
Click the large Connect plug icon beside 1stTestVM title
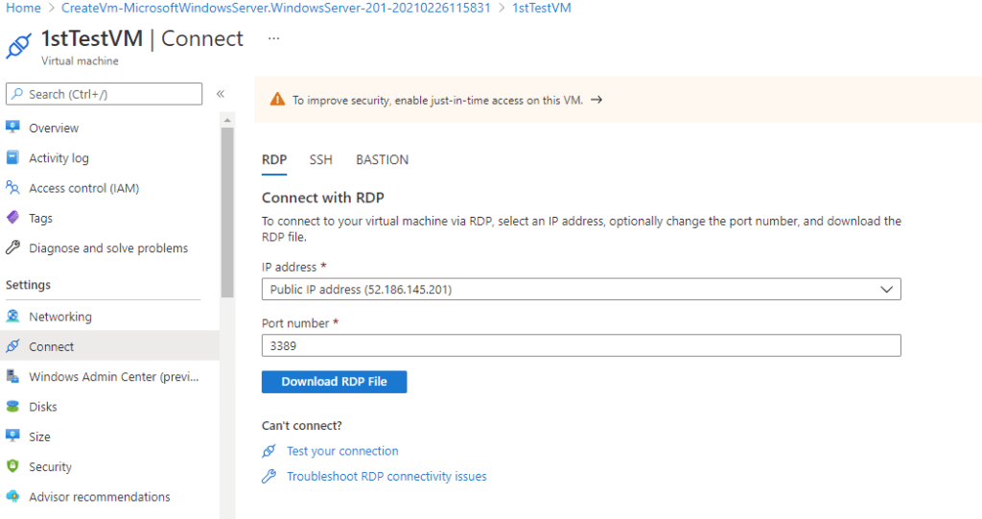pos(19,46)
